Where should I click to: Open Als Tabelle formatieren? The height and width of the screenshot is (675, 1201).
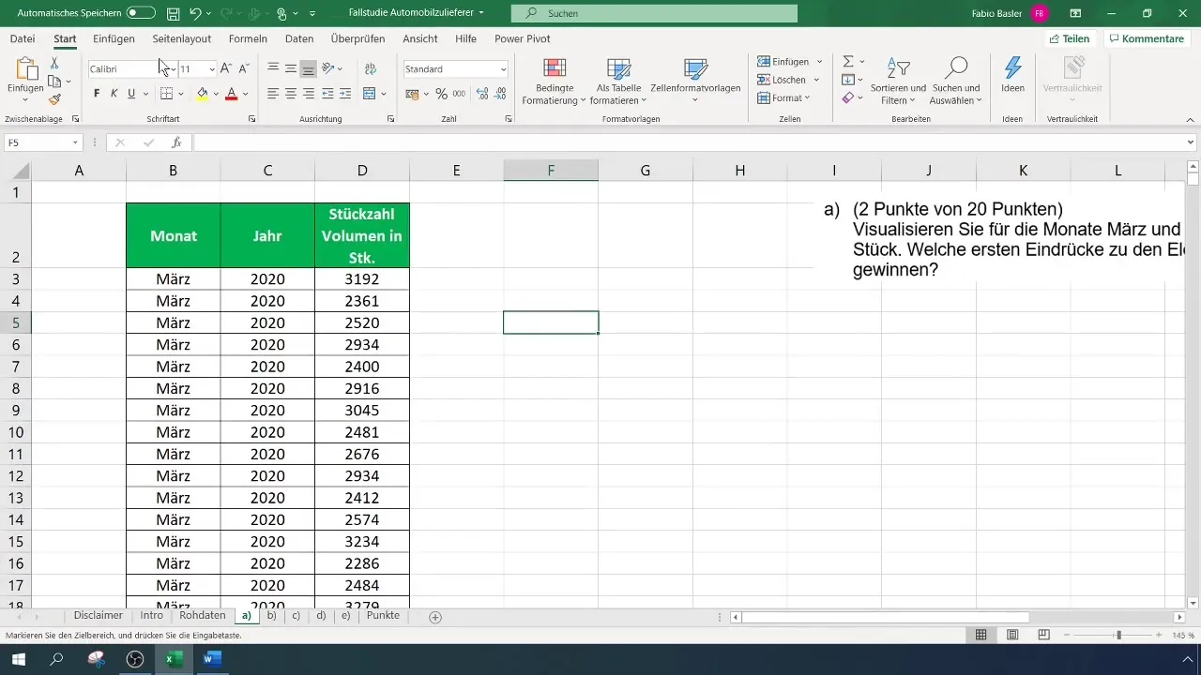[x=618, y=82]
